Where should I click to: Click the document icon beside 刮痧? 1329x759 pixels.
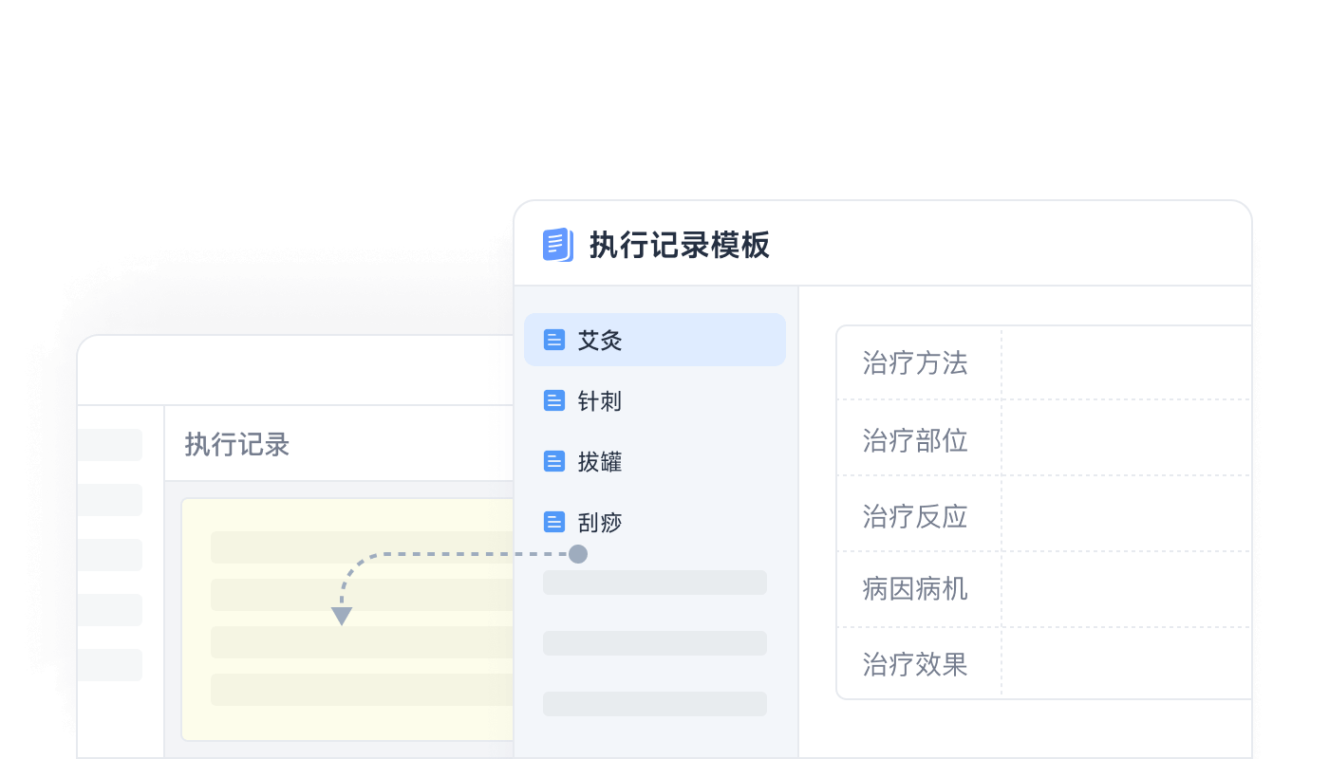(x=554, y=522)
